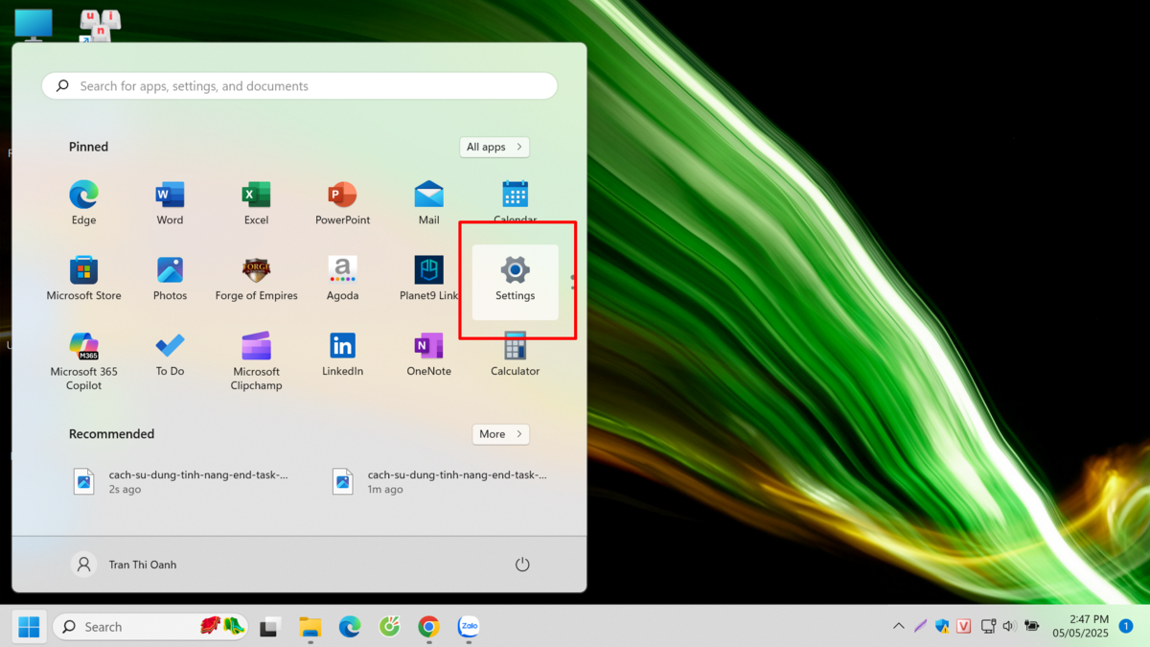Image resolution: width=1150 pixels, height=647 pixels.
Task: Click the UniKey desktop shortcut
Action: click(x=100, y=26)
